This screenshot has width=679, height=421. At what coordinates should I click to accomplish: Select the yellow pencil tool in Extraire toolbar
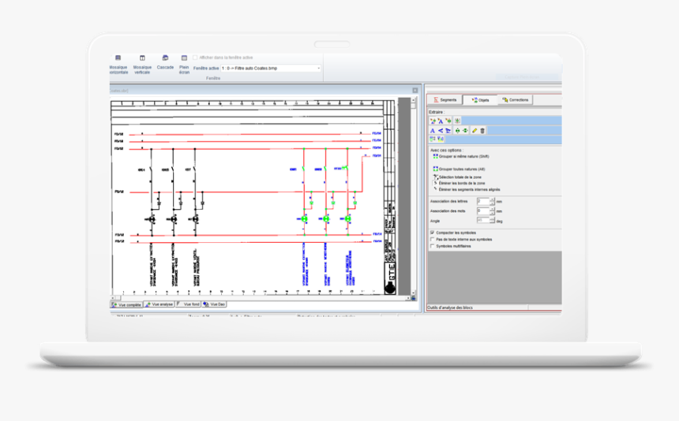[x=475, y=131]
